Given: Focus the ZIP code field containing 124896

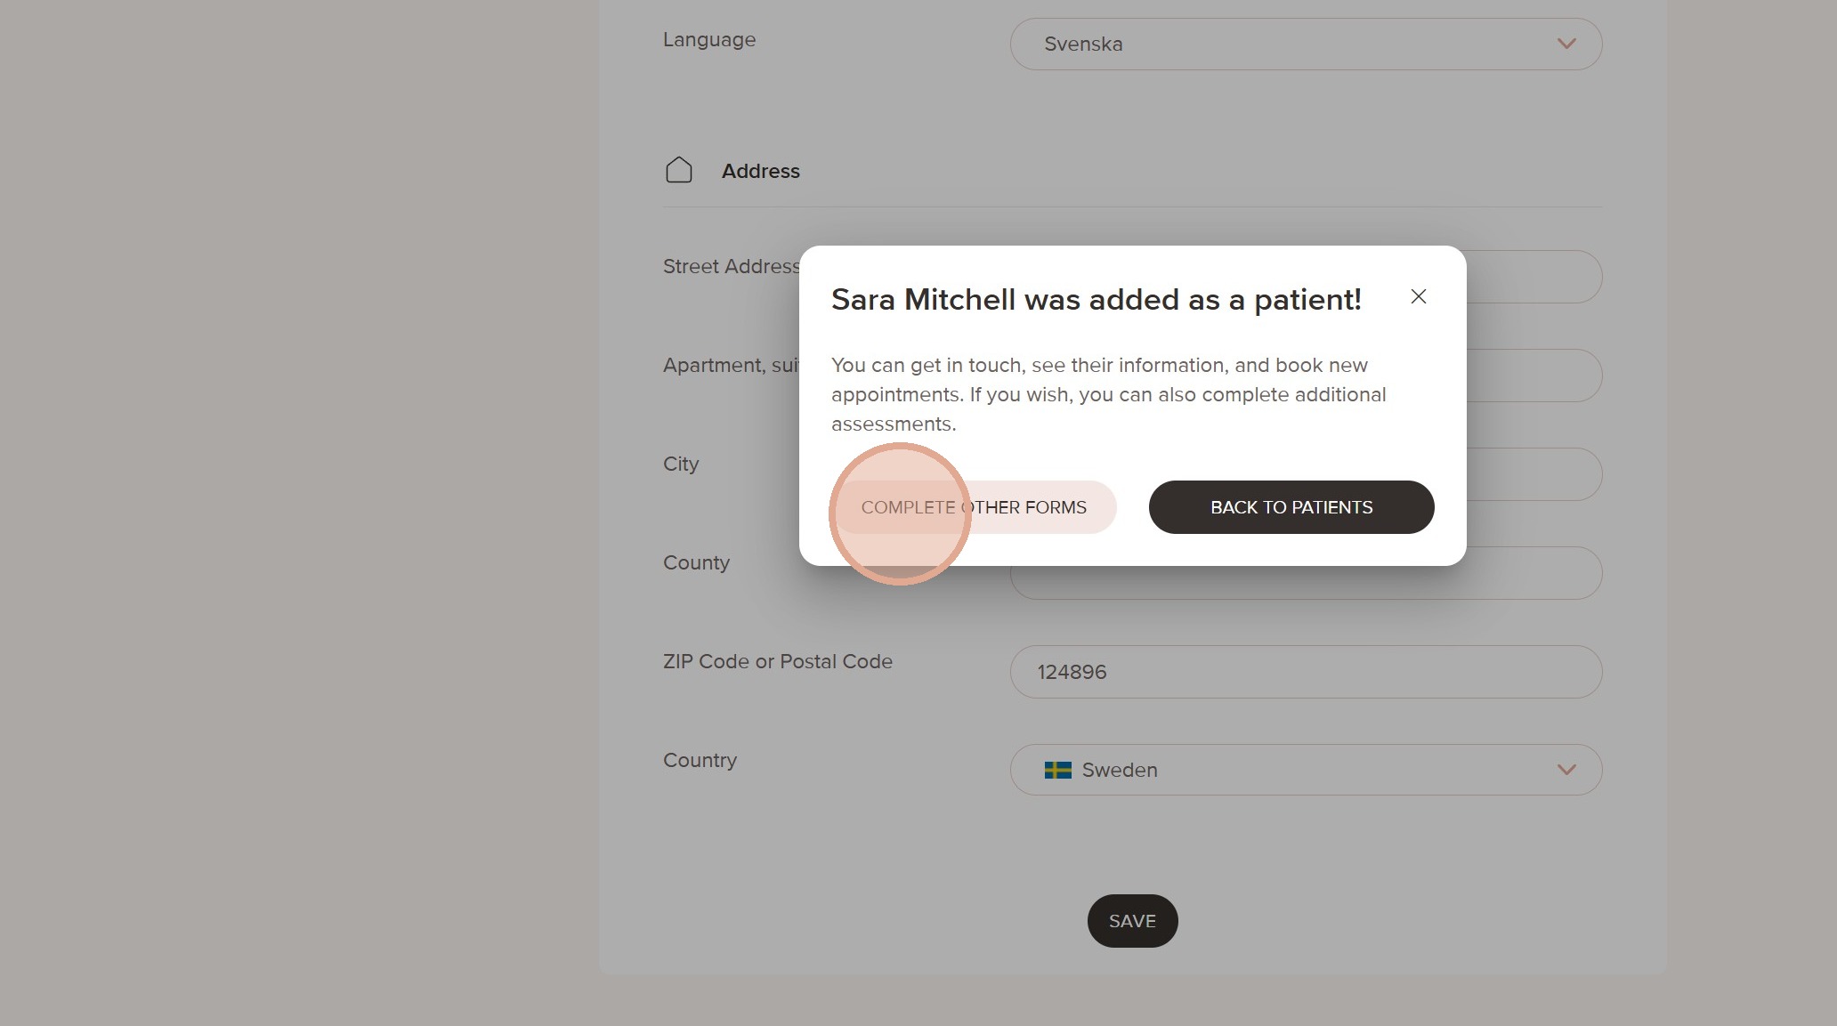Looking at the screenshot, I should [1305, 672].
